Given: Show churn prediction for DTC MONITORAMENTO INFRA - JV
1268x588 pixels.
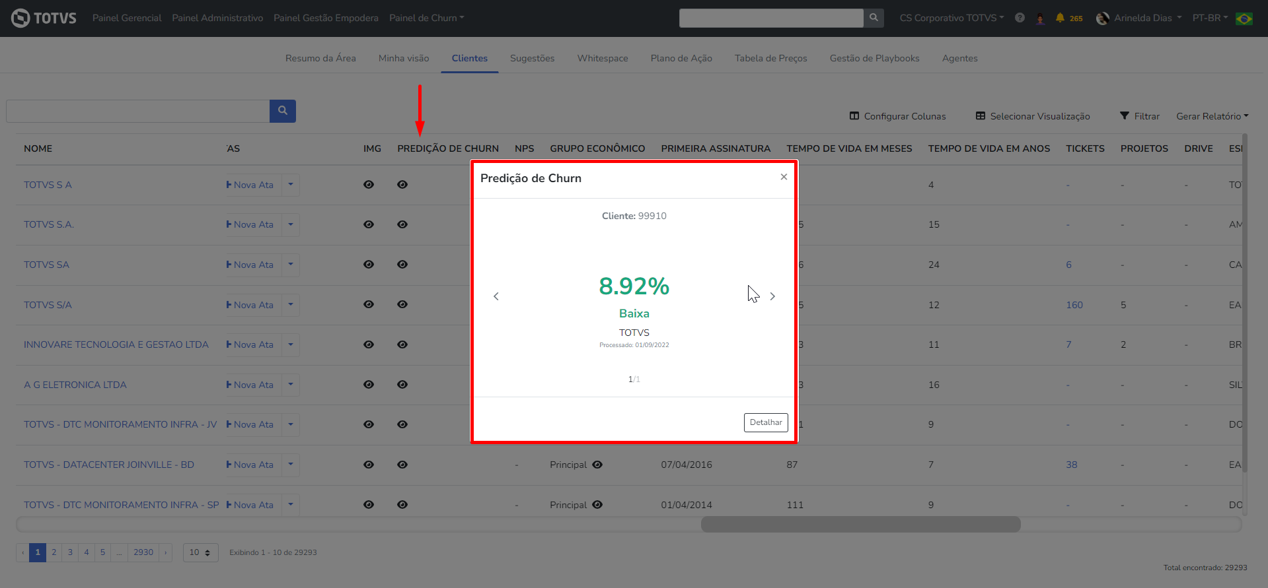Looking at the screenshot, I should (x=402, y=424).
